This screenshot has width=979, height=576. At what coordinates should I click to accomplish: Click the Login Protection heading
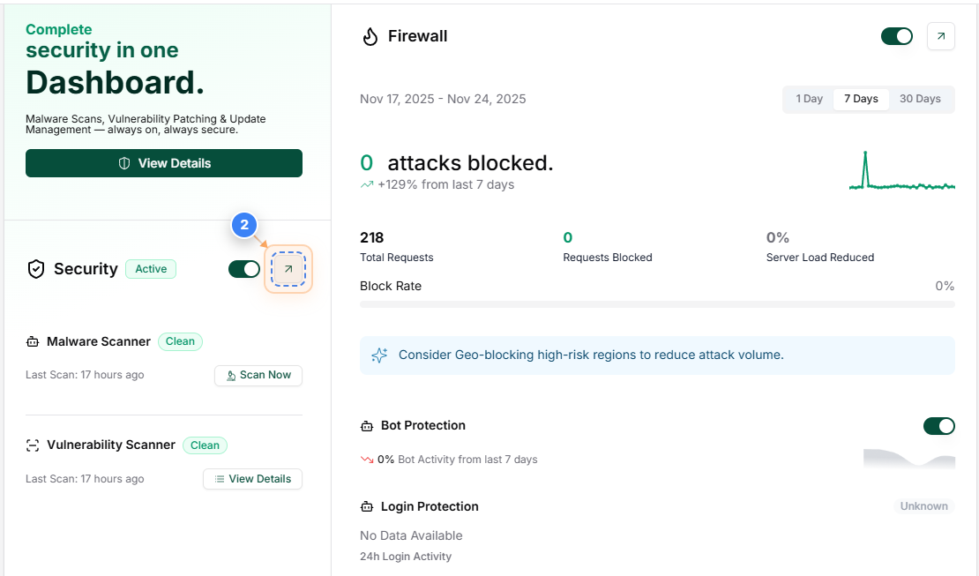430,506
